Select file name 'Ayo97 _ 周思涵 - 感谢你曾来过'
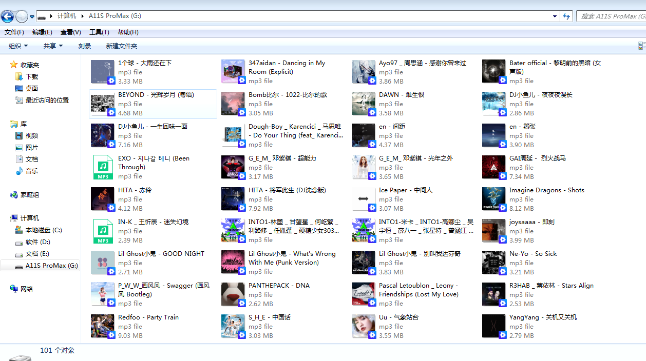 click(x=423, y=63)
